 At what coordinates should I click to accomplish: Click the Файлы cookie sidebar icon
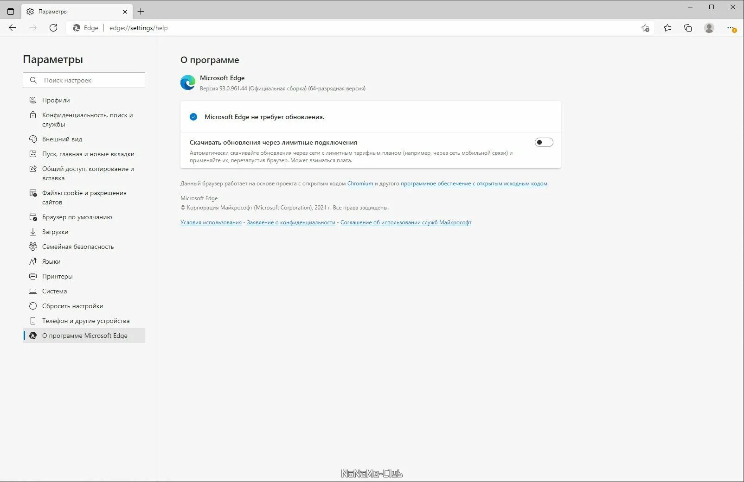point(33,193)
